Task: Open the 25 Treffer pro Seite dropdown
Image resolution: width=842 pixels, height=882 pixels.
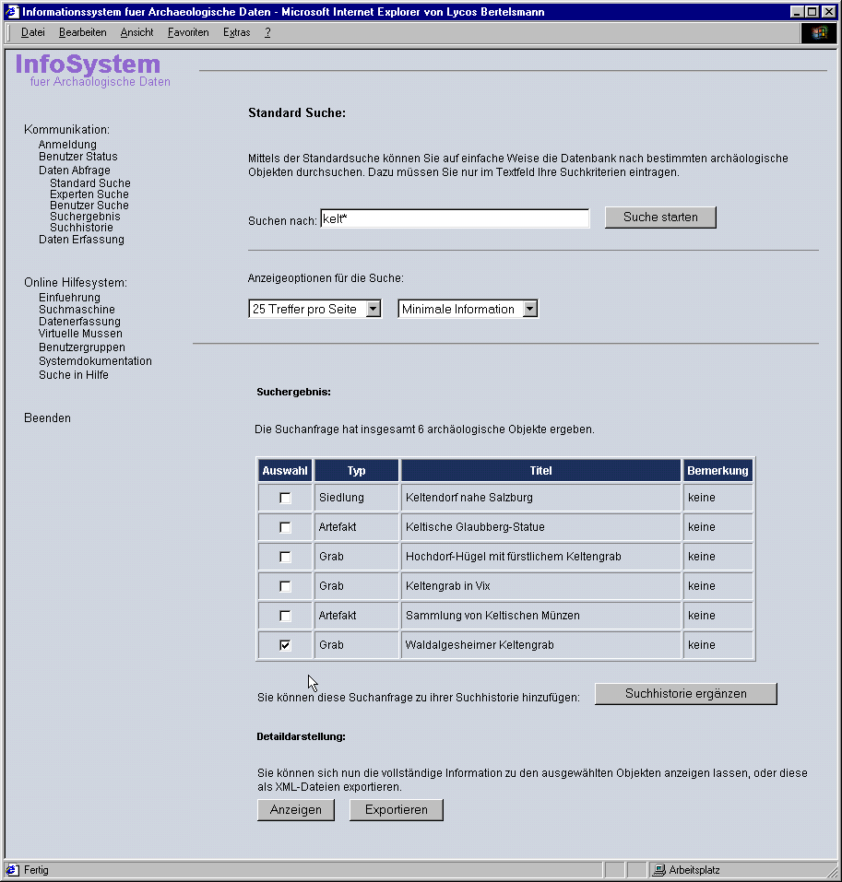Action: coord(314,309)
